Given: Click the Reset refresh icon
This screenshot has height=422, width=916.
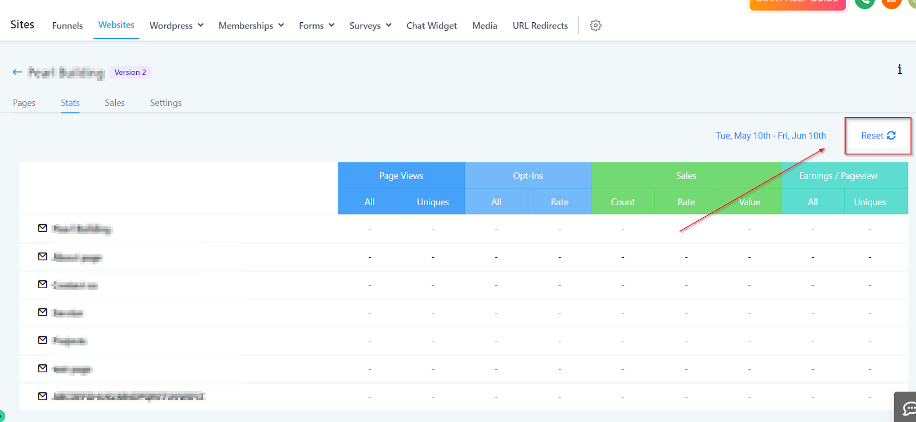Looking at the screenshot, I should (x=891, y=136).
